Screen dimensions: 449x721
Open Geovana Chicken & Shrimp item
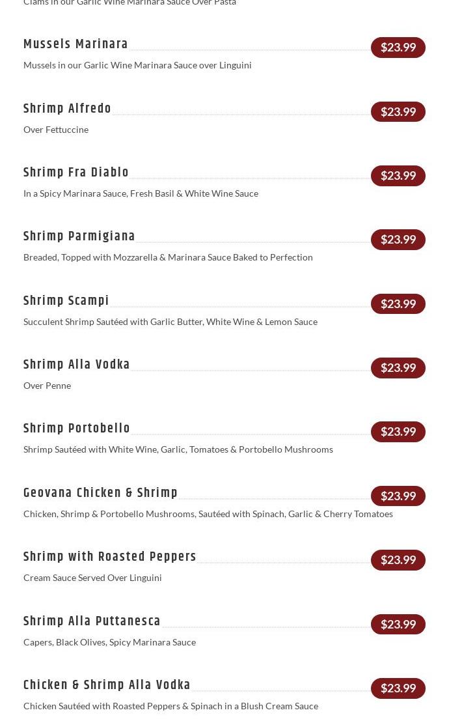pyautogui.click(x=100, y=493)
